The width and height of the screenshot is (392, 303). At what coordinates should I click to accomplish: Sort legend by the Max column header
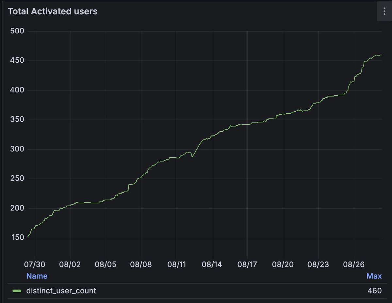tap(374, 276)
